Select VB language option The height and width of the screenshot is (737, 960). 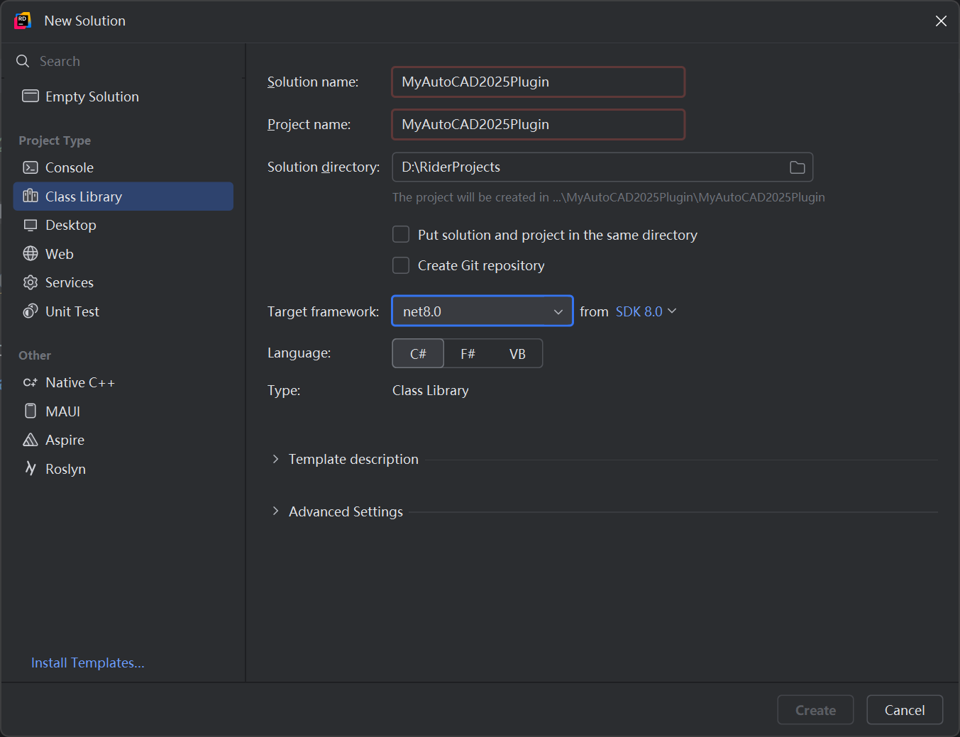(x=517, y=353)
